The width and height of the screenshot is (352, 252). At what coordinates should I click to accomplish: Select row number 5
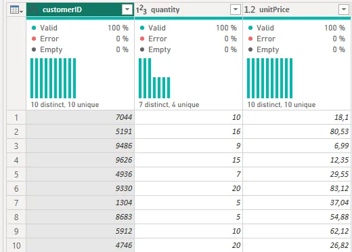16,174
